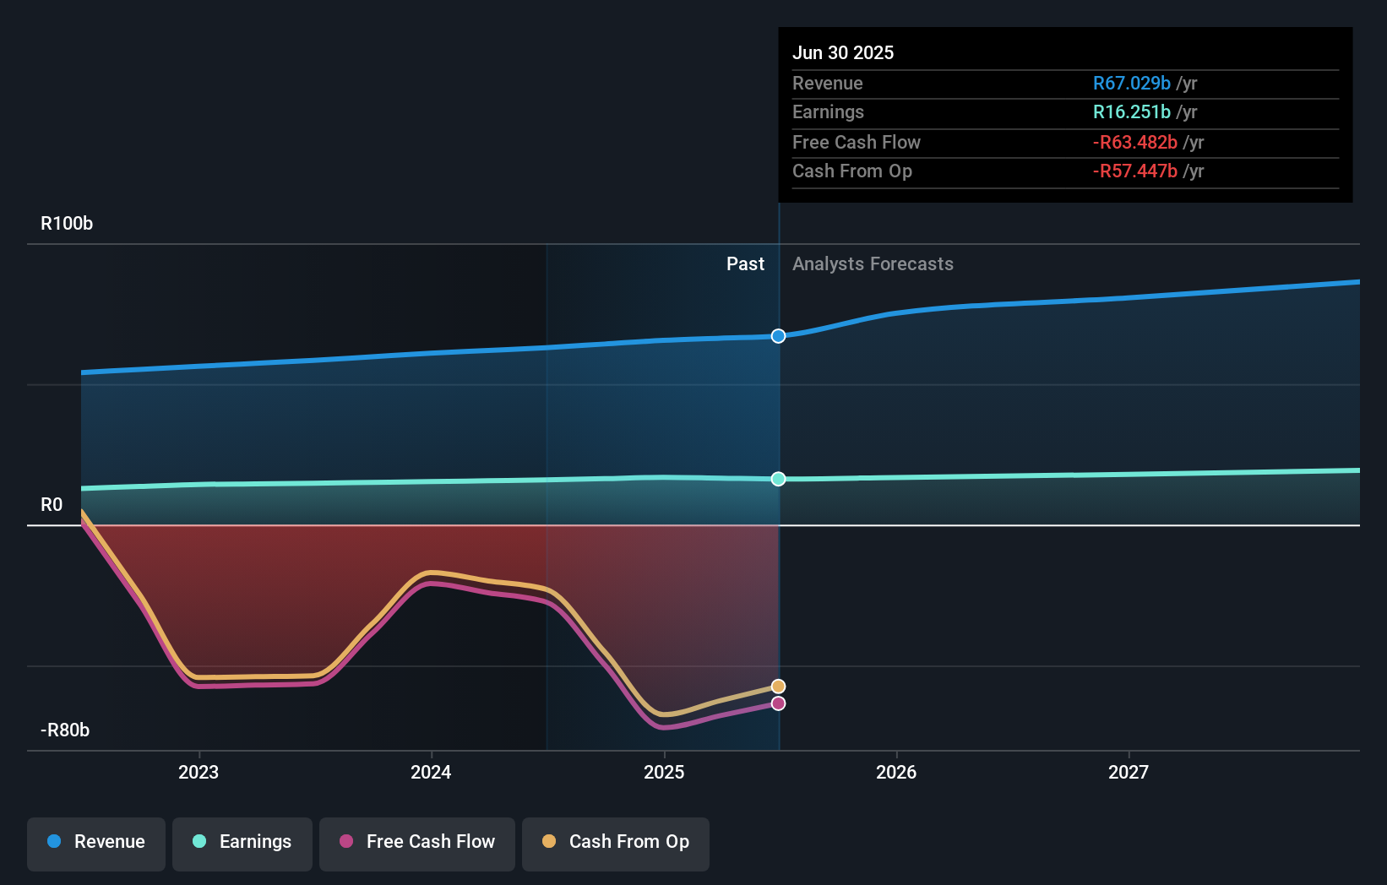Click the Past section label

(745, 264)
